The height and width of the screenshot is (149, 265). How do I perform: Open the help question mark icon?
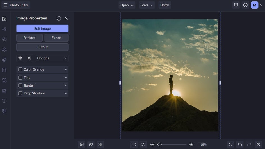click(245, 5)
